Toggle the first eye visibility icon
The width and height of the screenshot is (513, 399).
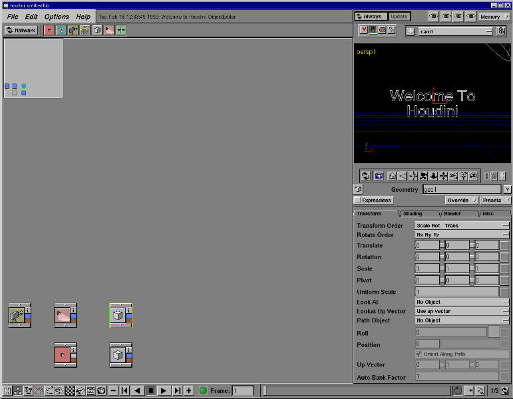(434, 16)
